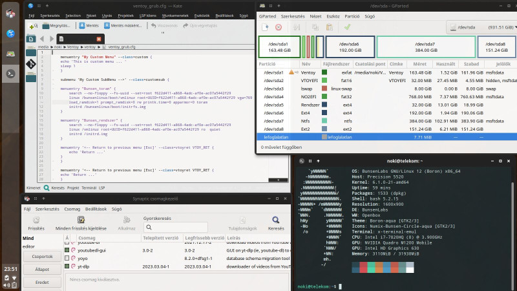Click the Kate icon in the left dock

coord(10,34)
